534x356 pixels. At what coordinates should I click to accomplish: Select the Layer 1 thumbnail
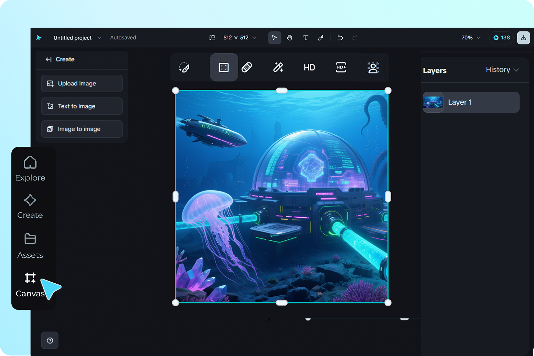click(x=433, y=102)
